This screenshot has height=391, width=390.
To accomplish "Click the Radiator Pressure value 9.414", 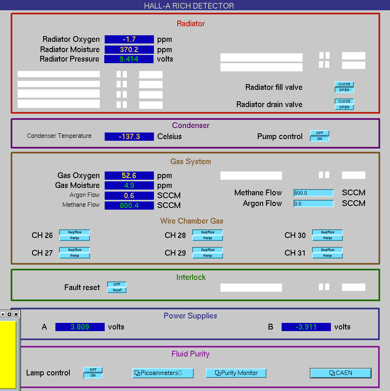I will (129, 59).
